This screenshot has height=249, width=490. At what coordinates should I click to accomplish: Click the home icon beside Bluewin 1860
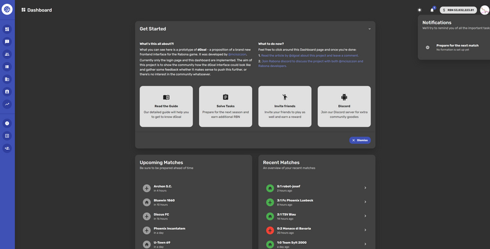[x=147, y=202]
